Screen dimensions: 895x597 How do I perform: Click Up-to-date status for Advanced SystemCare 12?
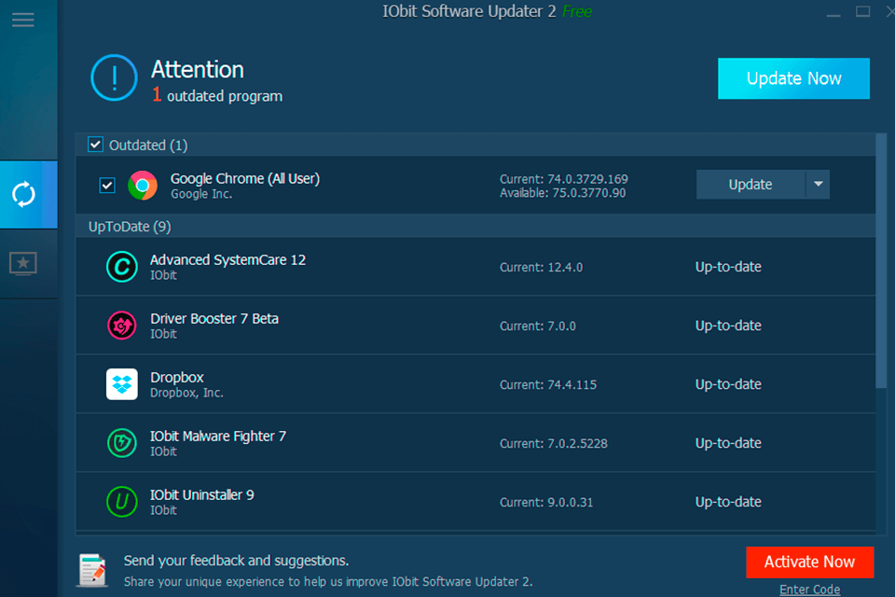[728, 267]
